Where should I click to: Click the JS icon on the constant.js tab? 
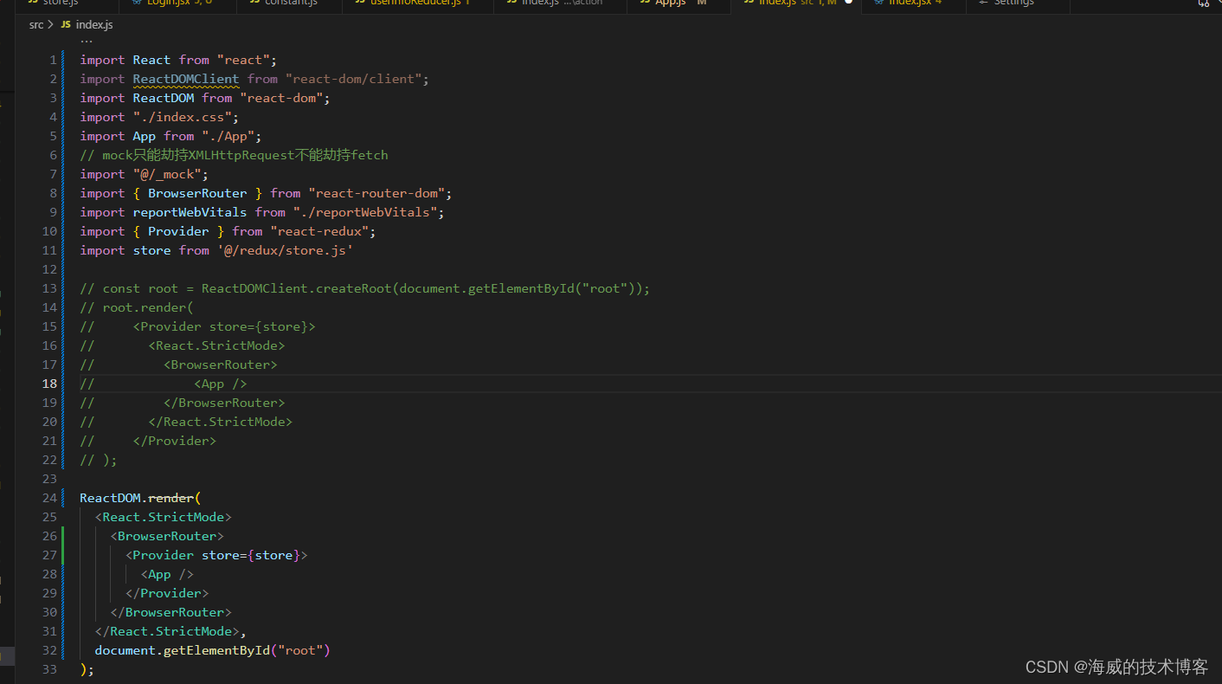(x=254, y=3)
